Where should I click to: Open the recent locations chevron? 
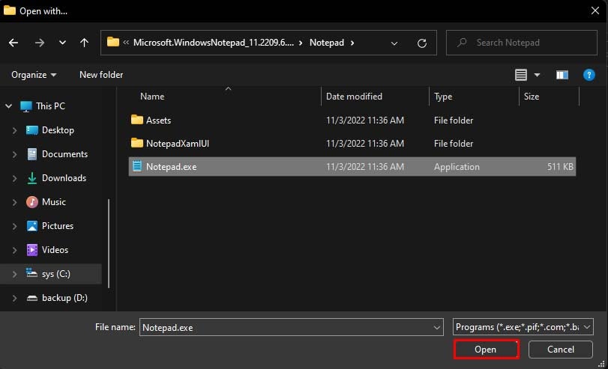[x=62, y=43]
